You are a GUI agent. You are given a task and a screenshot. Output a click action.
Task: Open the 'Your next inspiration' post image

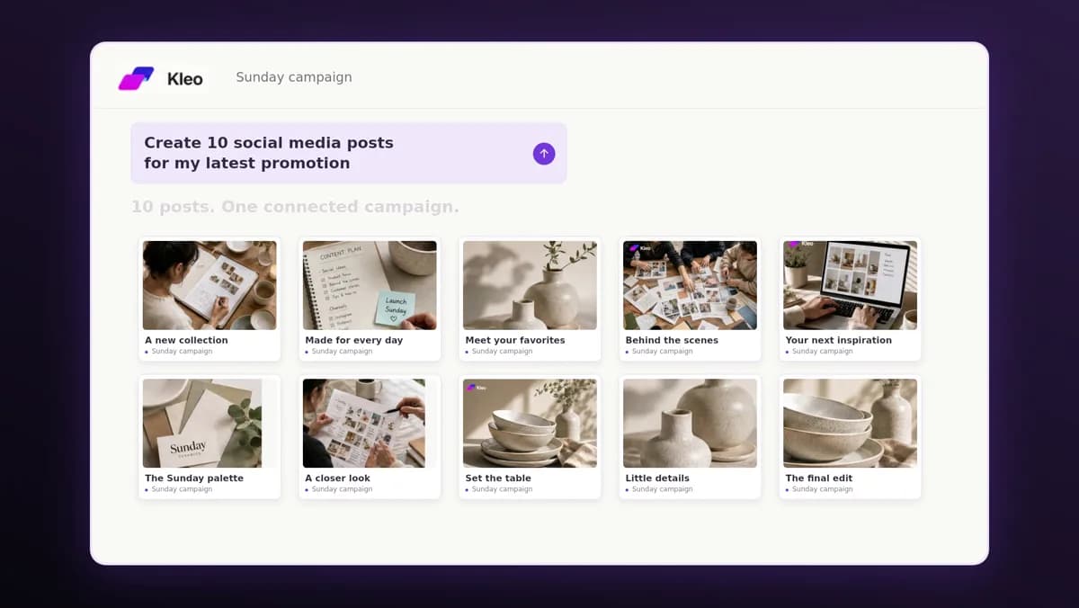coord(850,285)
